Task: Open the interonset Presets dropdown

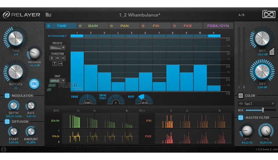Action: coord(57,48)
